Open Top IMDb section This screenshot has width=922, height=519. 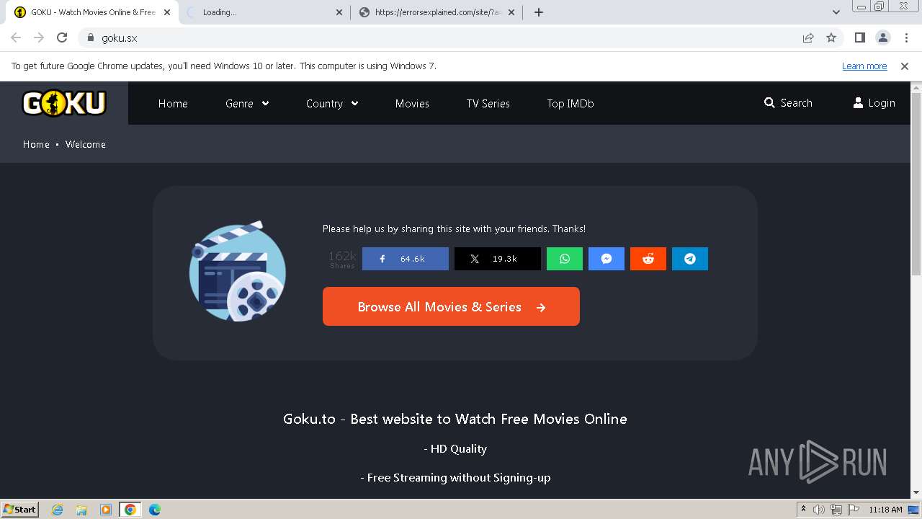(570, 104)
